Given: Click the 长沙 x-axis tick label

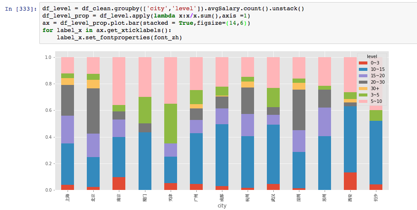Looking at the screenshot, I should (376, 198).
